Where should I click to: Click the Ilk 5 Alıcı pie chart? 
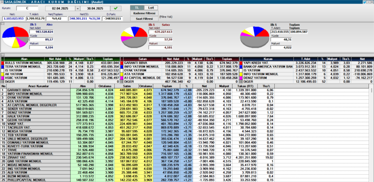pos(15,37)
